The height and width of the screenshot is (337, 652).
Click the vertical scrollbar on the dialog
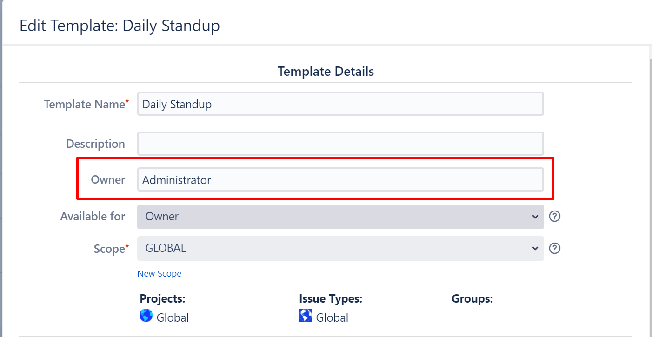[x=649, y=186]
